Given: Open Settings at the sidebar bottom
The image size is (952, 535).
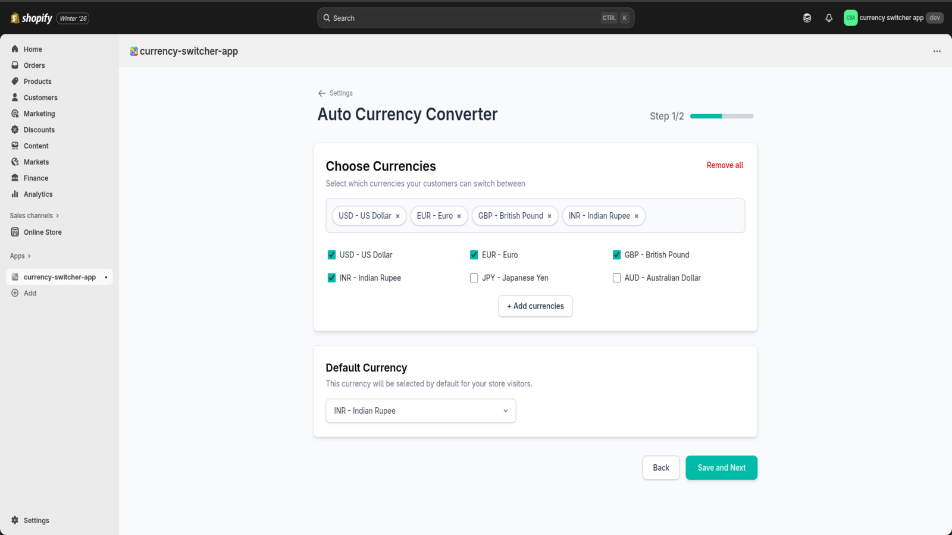Looking at the screenshot, I should click(x=36, y=520).
